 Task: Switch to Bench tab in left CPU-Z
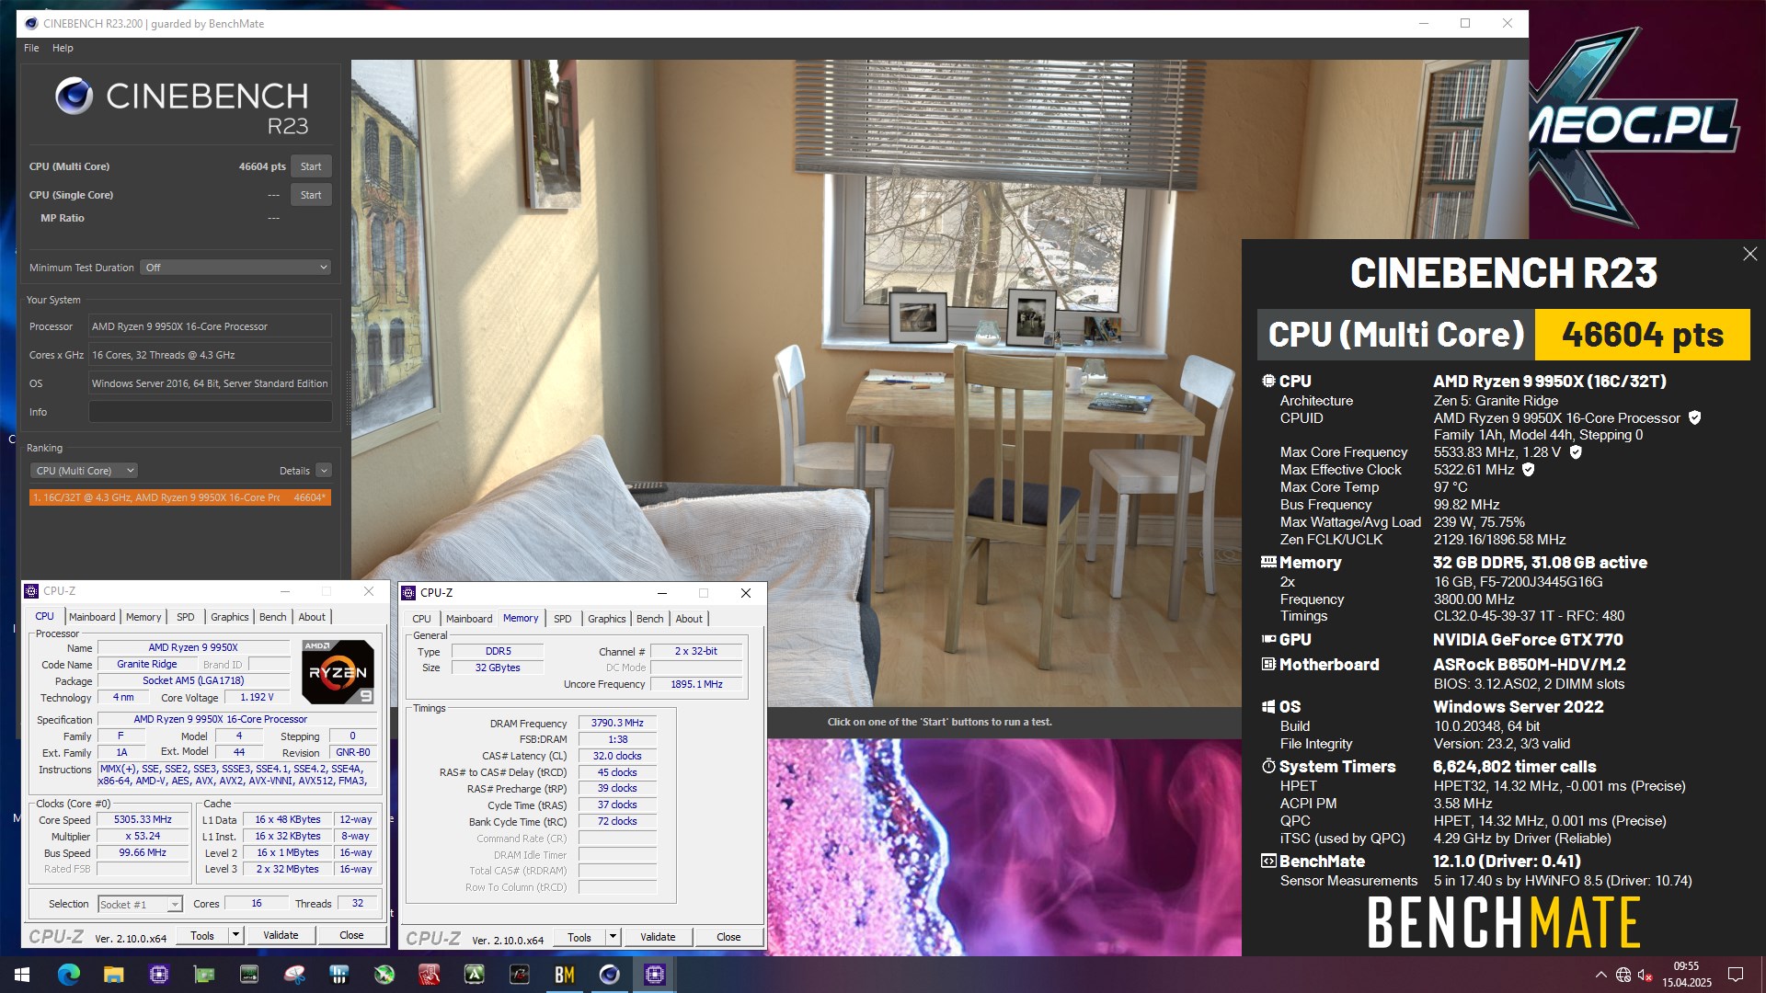[x=273, y=617]
